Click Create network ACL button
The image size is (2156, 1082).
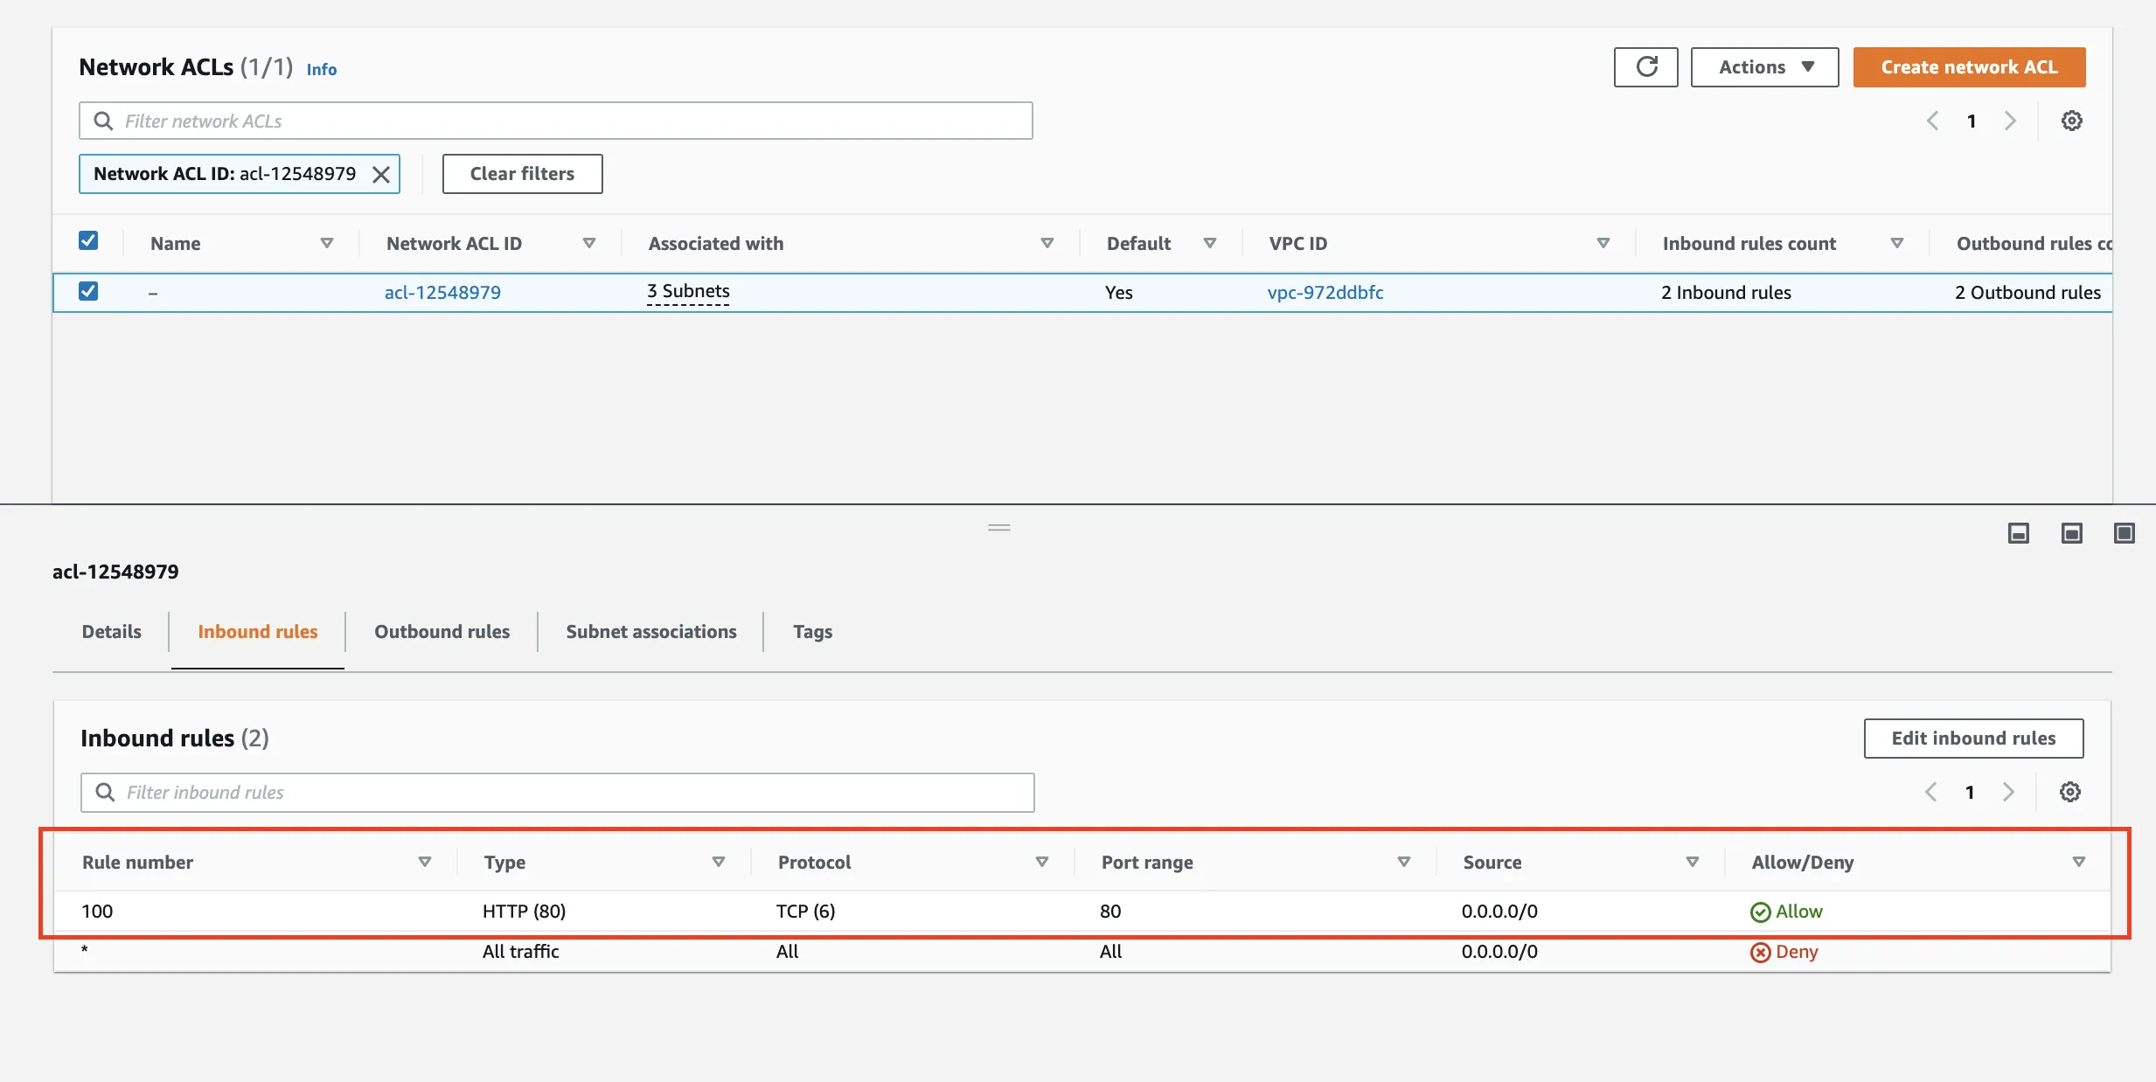click(1969, 67)
